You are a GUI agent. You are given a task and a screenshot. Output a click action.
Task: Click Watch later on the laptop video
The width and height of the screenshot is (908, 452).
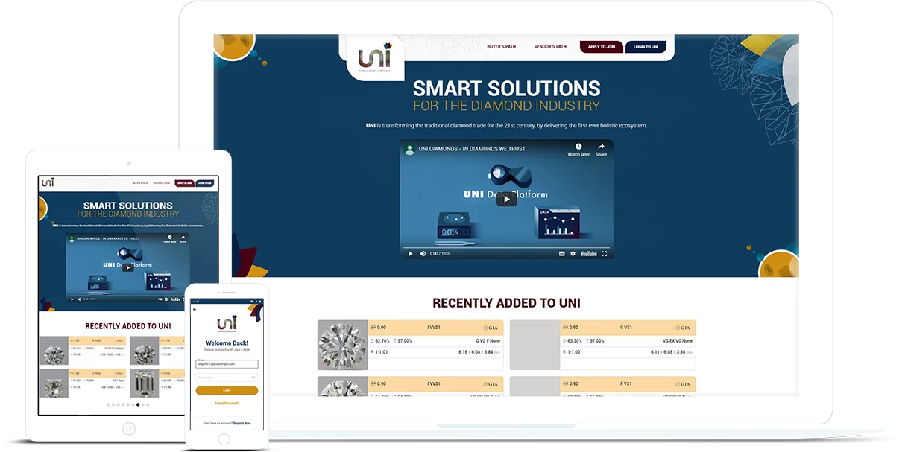click(578, 150)
